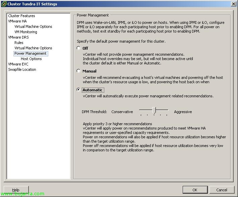Open Virtual Machine Options under VMware HA
Screen dimensions: 238x197
[x=33, y=27]
